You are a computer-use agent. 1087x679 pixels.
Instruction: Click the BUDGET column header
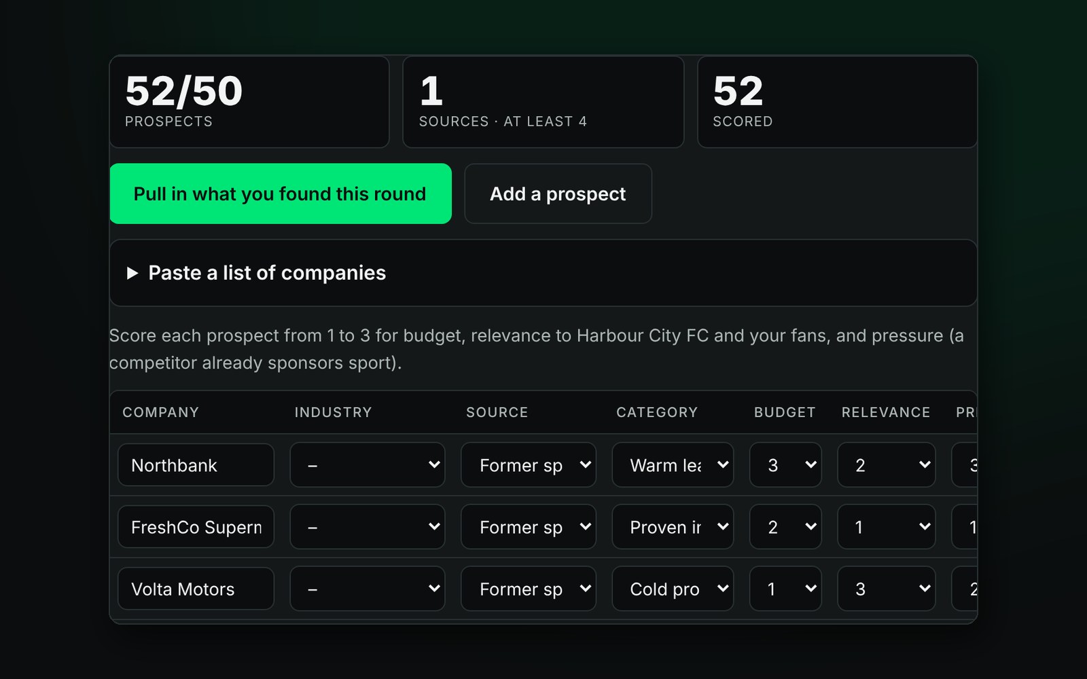pyautogui.click(x=785, y=412)
